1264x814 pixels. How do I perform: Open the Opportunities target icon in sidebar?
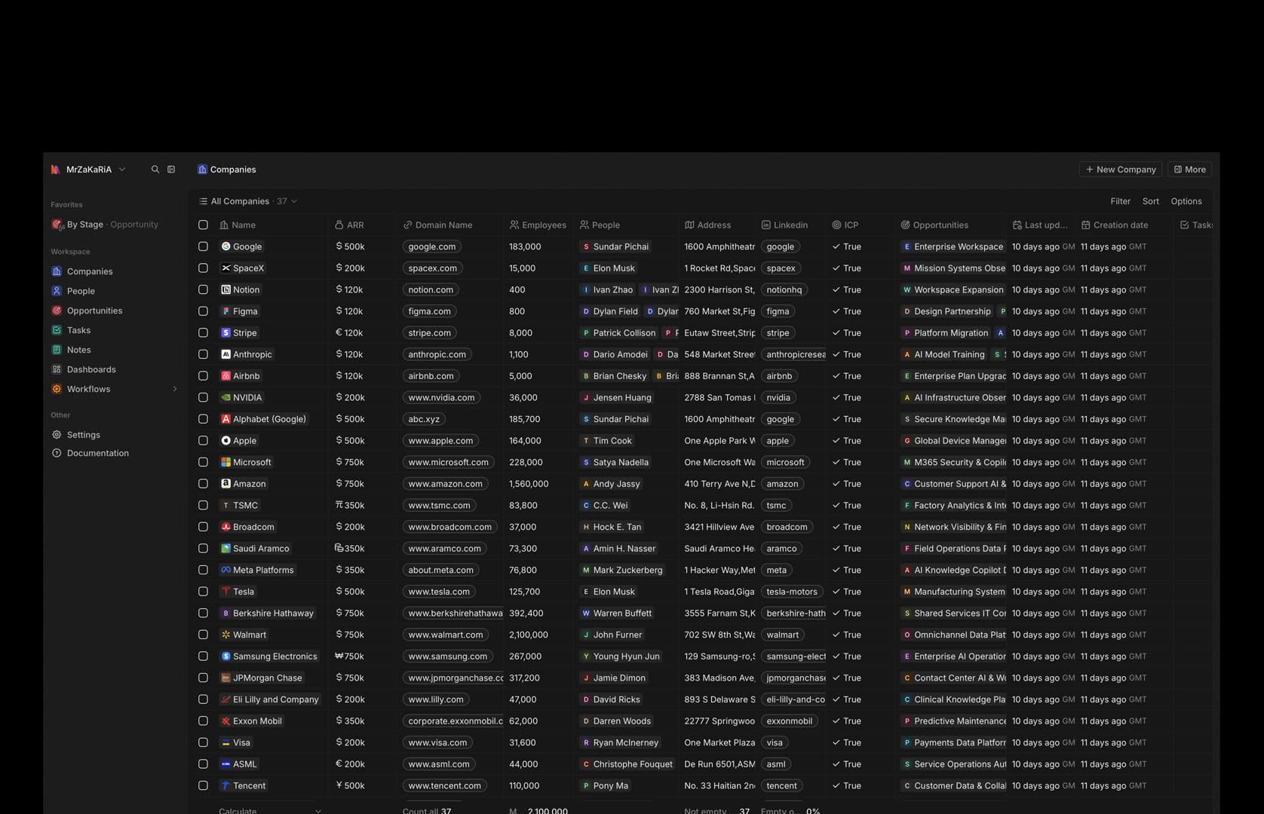point(57,311)
